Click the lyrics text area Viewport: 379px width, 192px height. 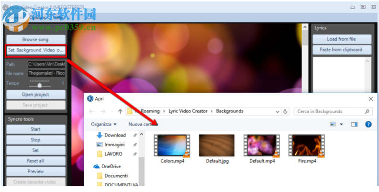pyautogui.click(x=339, y=75)
